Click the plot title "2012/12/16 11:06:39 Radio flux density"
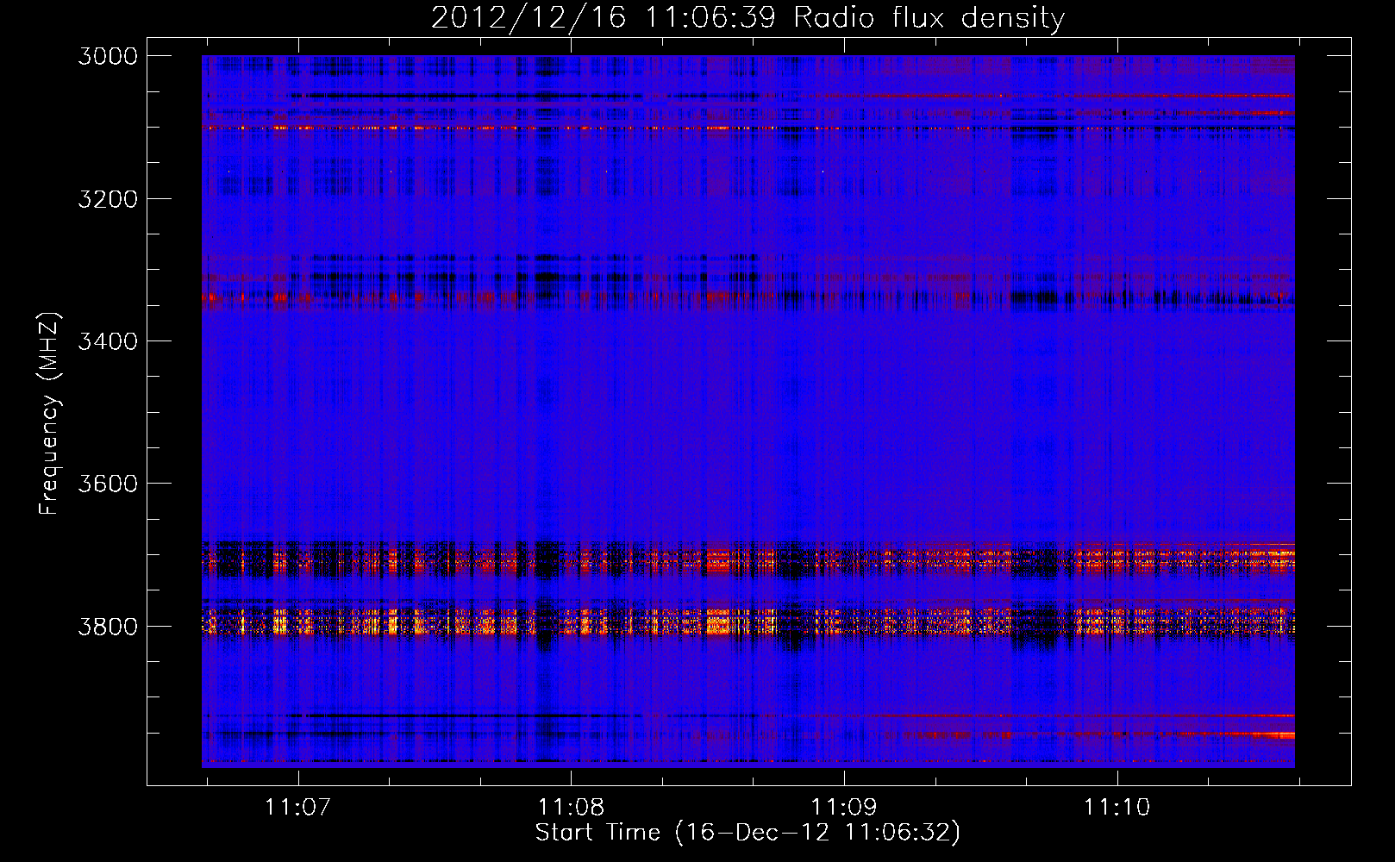 [x=748, y=17]
